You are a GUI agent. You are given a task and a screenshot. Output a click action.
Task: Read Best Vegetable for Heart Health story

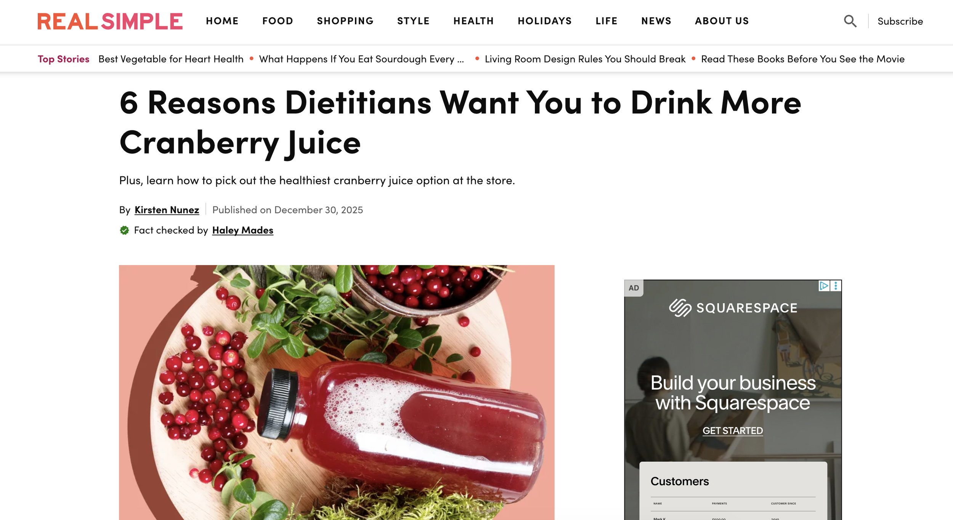click(x=171, y=59)
